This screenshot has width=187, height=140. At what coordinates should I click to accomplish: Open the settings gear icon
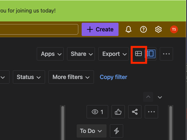[158, 29]
